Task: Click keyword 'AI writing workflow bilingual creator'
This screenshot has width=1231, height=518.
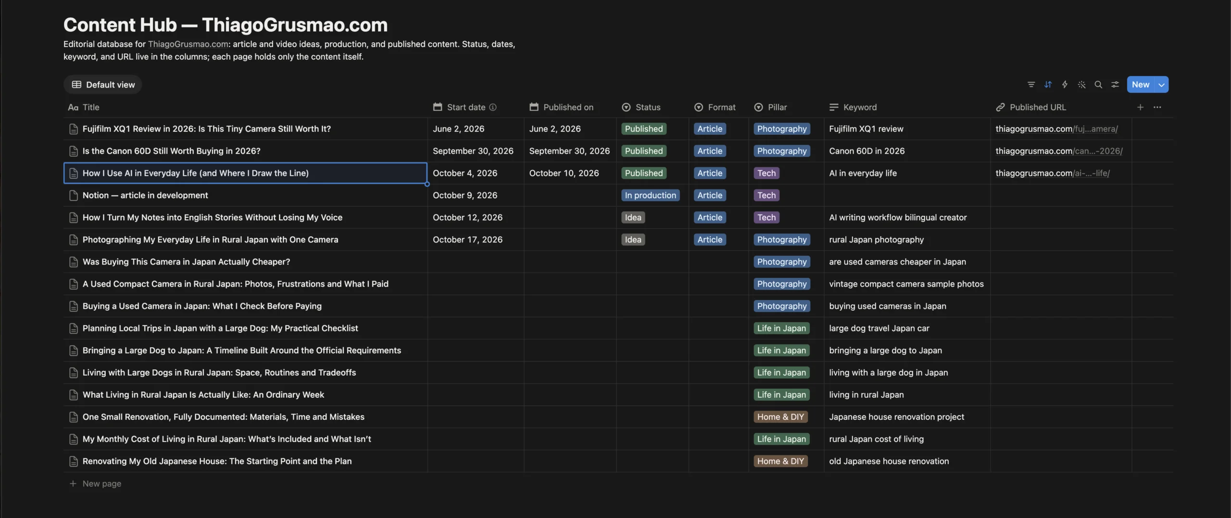Action: click(898, 217)
